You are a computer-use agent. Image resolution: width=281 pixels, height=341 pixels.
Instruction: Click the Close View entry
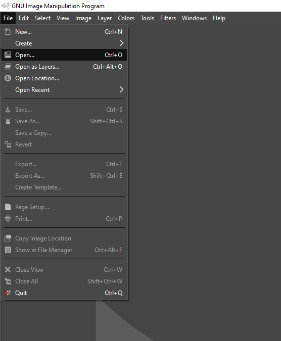pyautogui.click(x=64, y=270)
